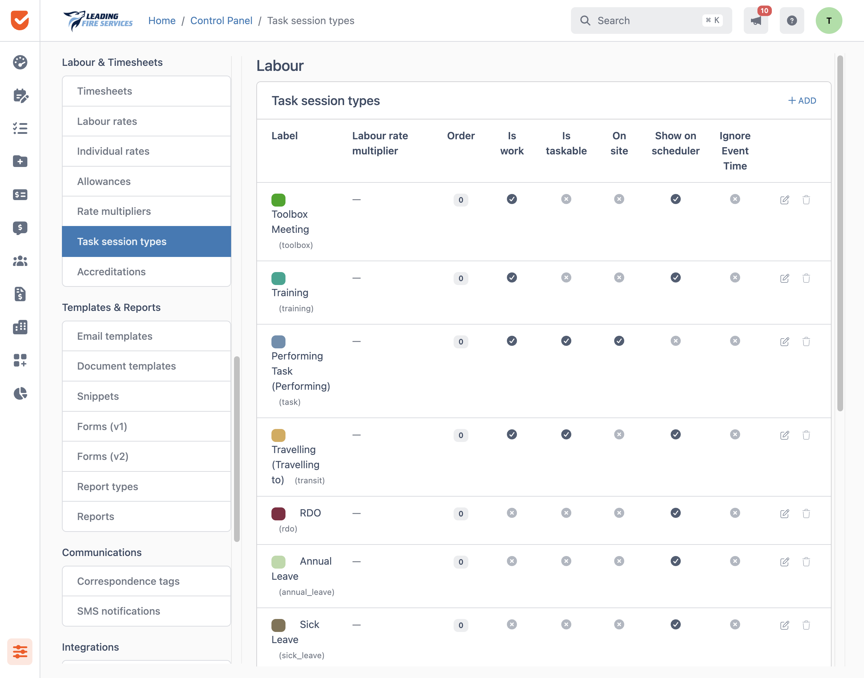Click the app grid plus icon in sidebar

tap(20, 360)
